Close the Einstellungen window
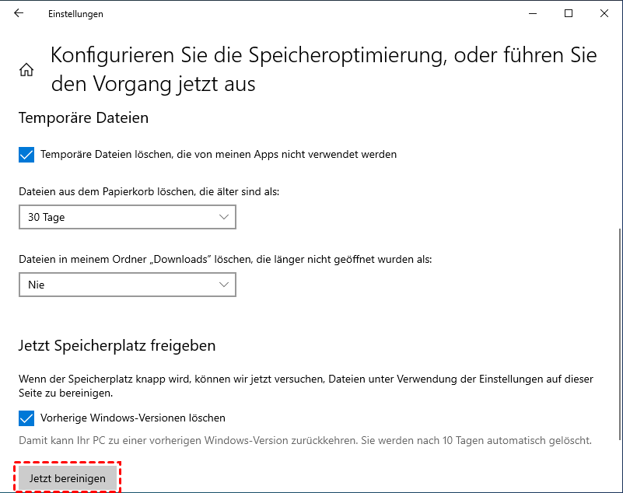 604,14
